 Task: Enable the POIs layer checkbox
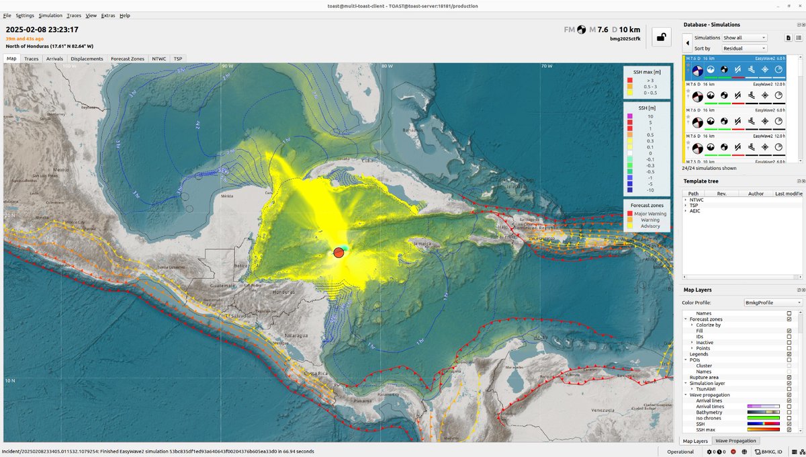click(789, 360)
